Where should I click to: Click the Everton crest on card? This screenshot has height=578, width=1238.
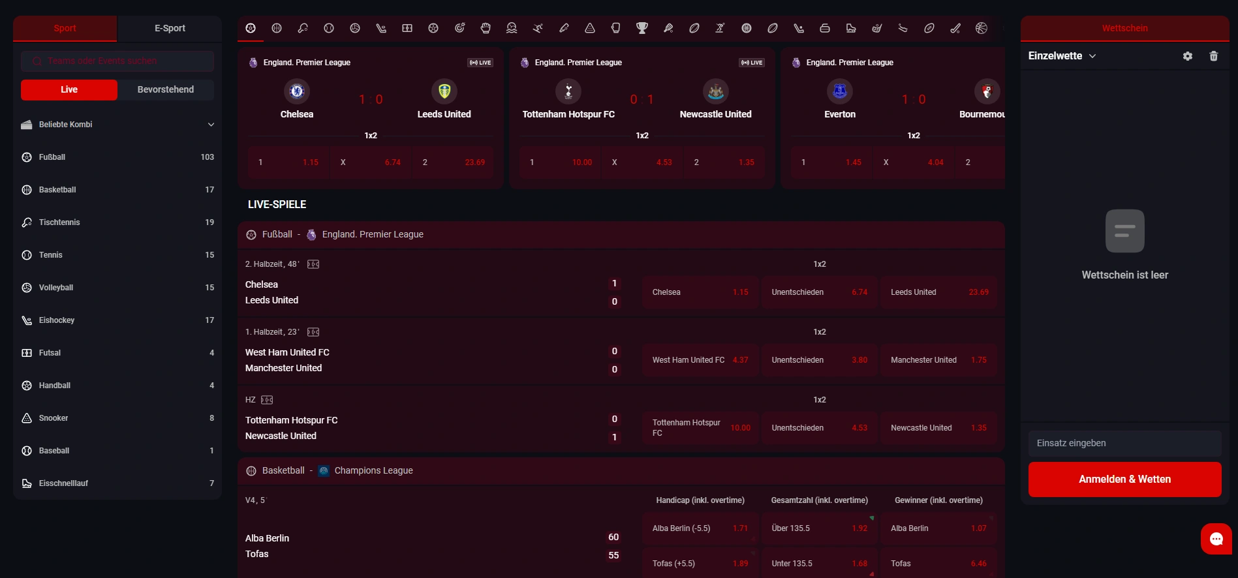(x=840, y=91)
